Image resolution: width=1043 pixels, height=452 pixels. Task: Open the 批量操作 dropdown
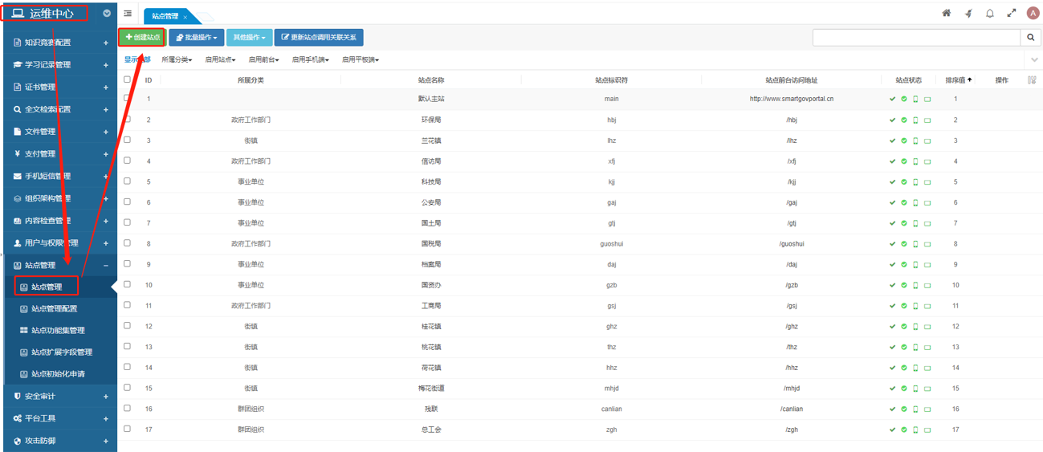[x=196, y=38]
